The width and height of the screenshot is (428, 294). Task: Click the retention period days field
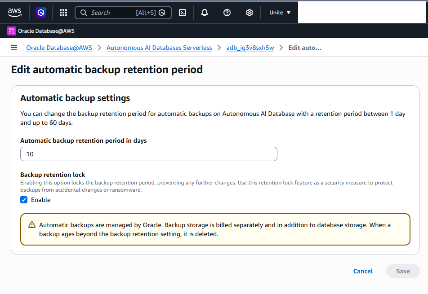(x=149, y=154)
